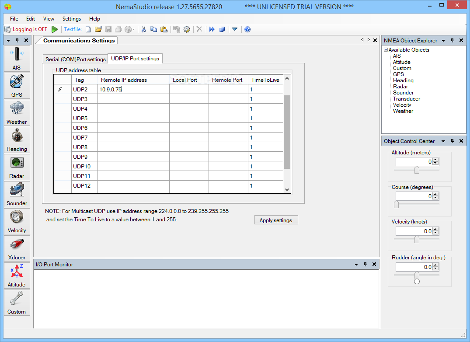Open the Edit menu
Image resolution: width=470 pixels, height=342 pixels.
[31, 18]
